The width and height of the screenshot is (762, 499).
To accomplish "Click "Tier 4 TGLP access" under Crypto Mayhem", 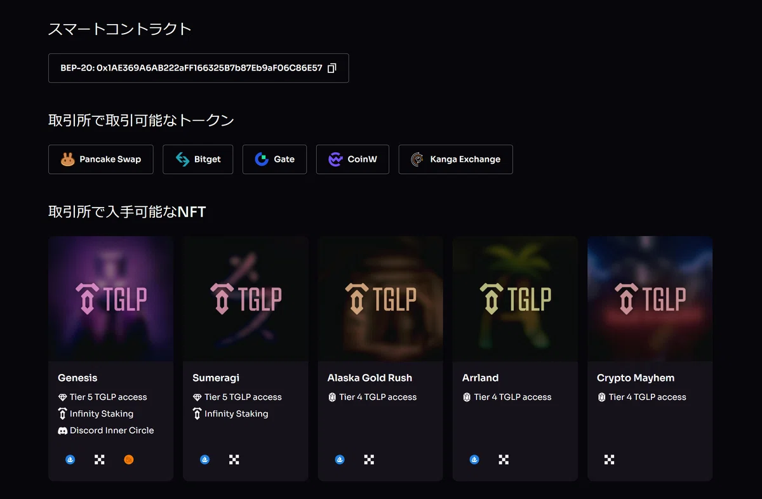I will (x=647, y=397).
